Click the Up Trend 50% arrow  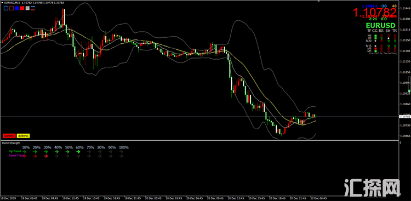tap(67, 152)
